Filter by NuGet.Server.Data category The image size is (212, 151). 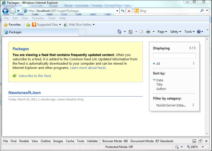(x=171, y=105)
